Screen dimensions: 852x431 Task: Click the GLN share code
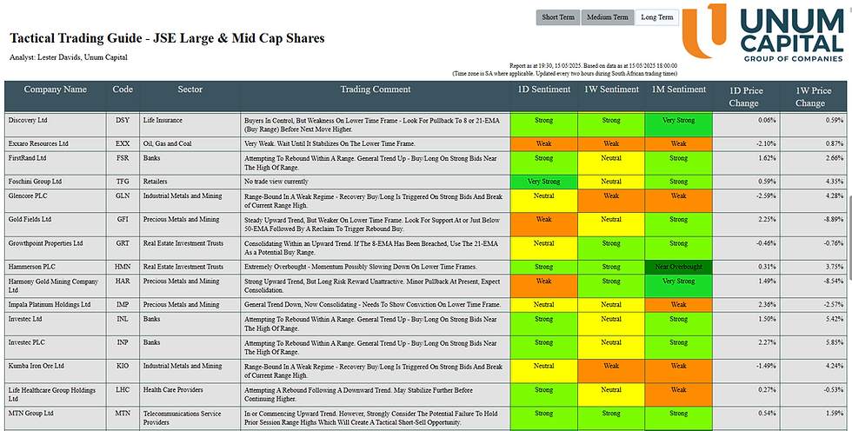point(123,196)
